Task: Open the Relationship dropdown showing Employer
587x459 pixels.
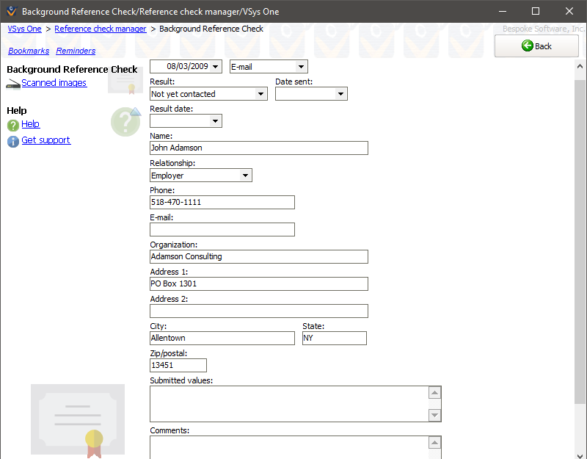Action: (x=245, y=175)
